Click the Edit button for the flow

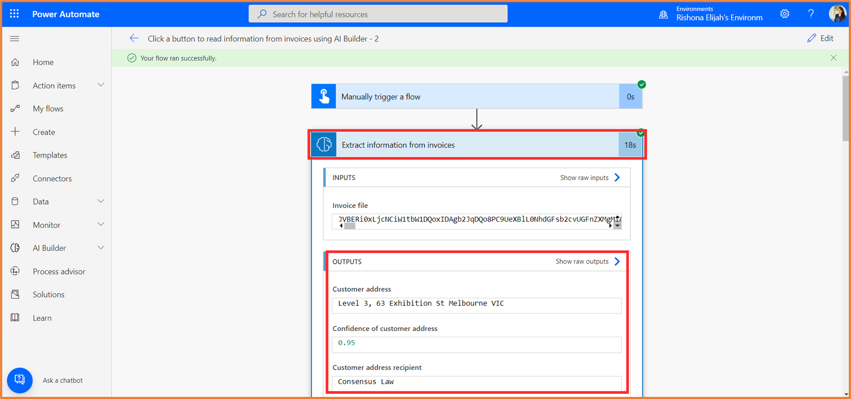pos(820,38)
